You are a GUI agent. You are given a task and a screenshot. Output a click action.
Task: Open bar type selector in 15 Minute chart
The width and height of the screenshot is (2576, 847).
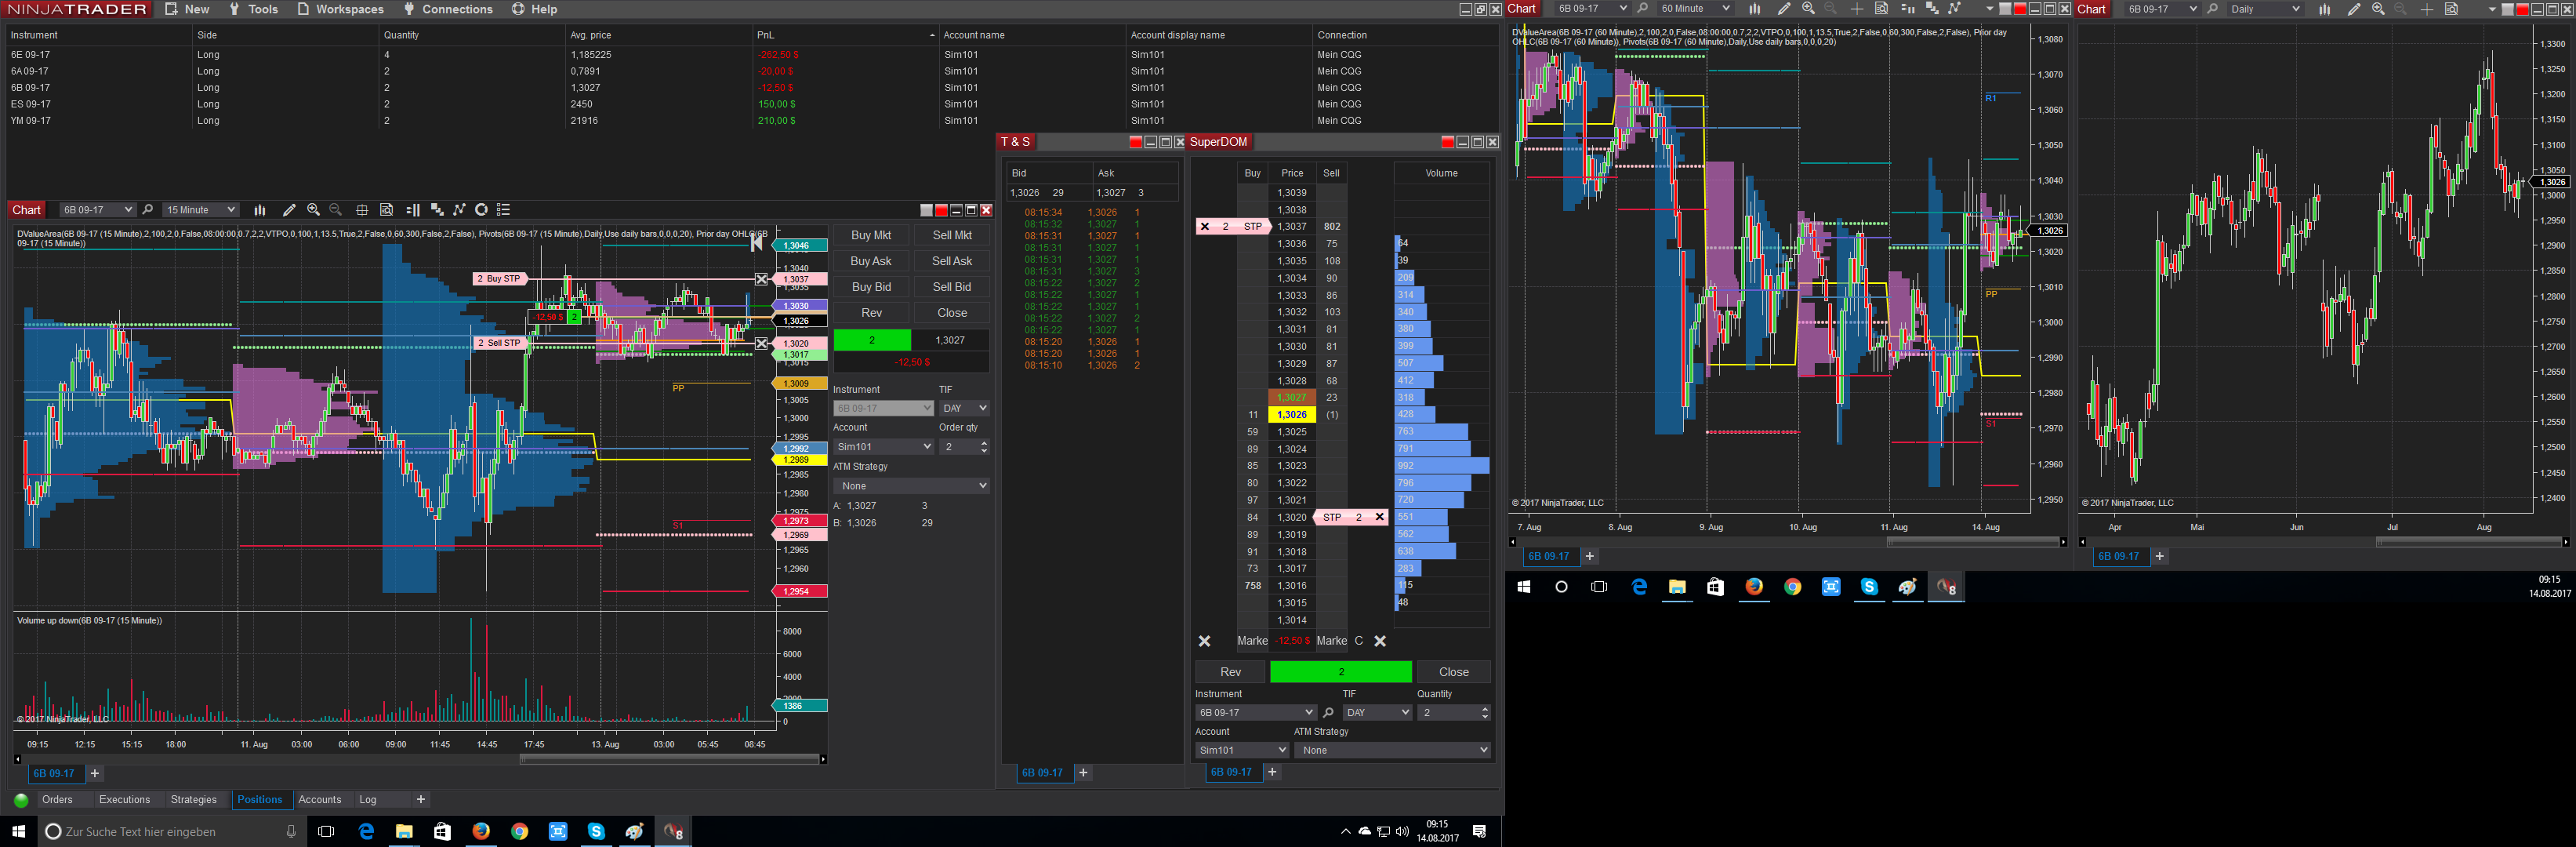tap(260, 210)
